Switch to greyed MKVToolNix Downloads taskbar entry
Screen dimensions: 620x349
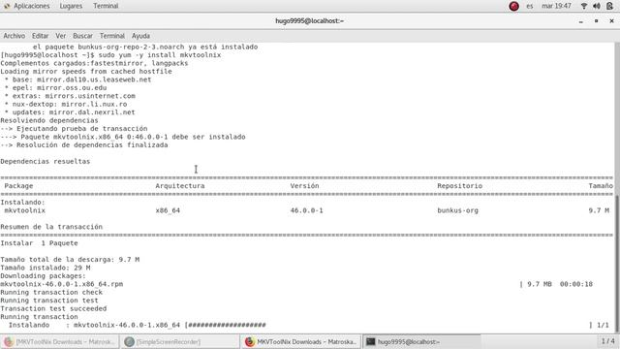tap(60, 341)
